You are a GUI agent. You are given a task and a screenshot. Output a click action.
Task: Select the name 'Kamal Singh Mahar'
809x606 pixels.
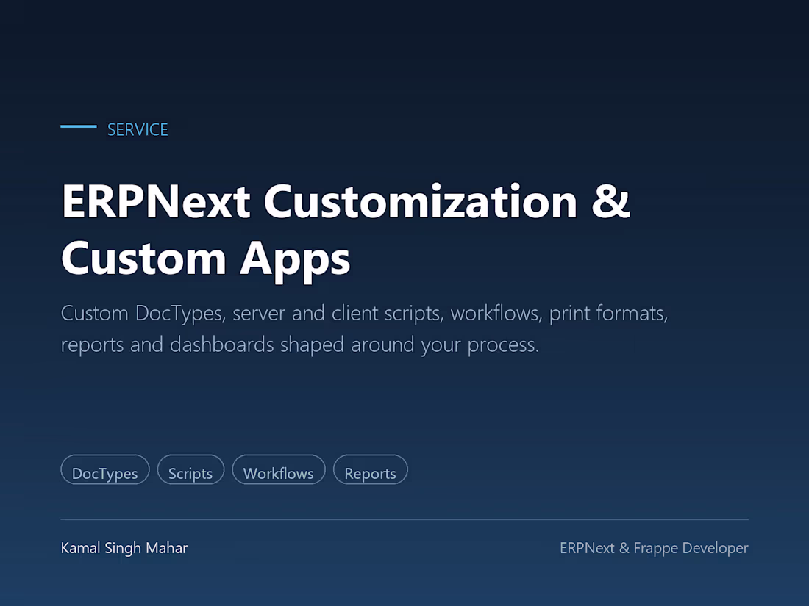[124, 548]
